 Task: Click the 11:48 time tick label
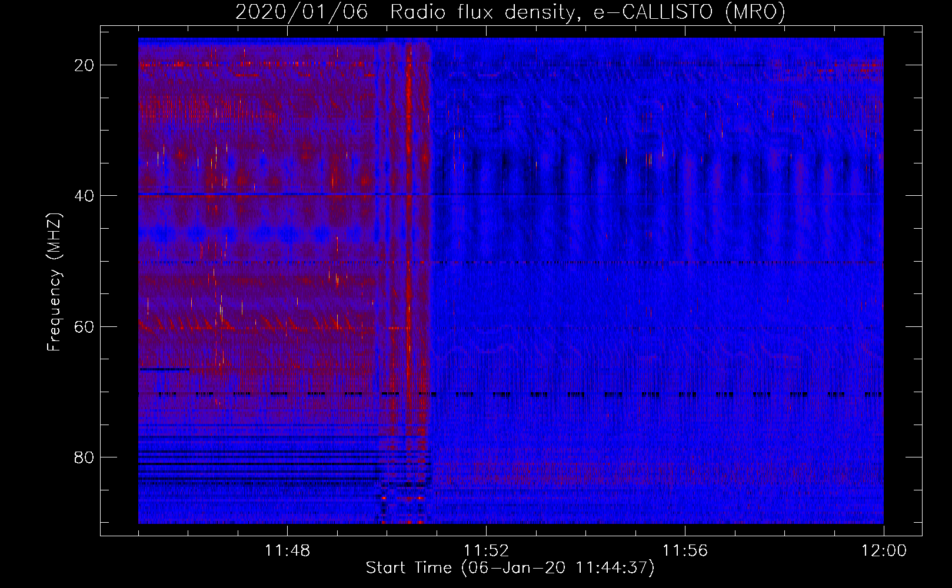[287, 551]
